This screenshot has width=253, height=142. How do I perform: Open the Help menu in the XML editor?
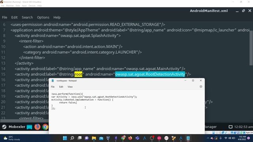pyautogui.click(x=57, y=17)
